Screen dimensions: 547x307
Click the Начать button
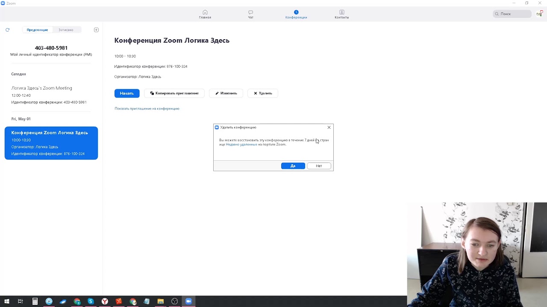pyautogui.click(x=127, y=93)
